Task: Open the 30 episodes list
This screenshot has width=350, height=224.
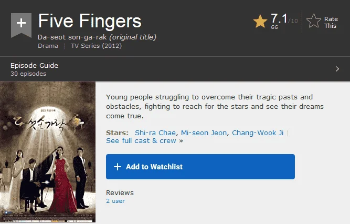Action: point(28,74)
